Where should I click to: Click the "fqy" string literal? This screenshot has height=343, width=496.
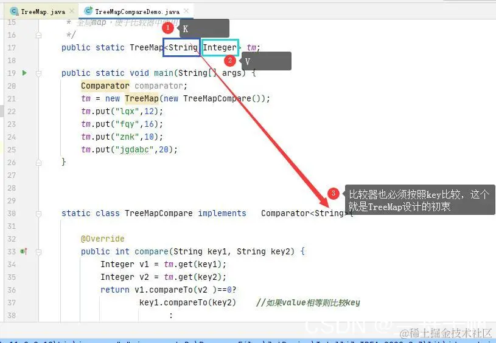(127, 124)
